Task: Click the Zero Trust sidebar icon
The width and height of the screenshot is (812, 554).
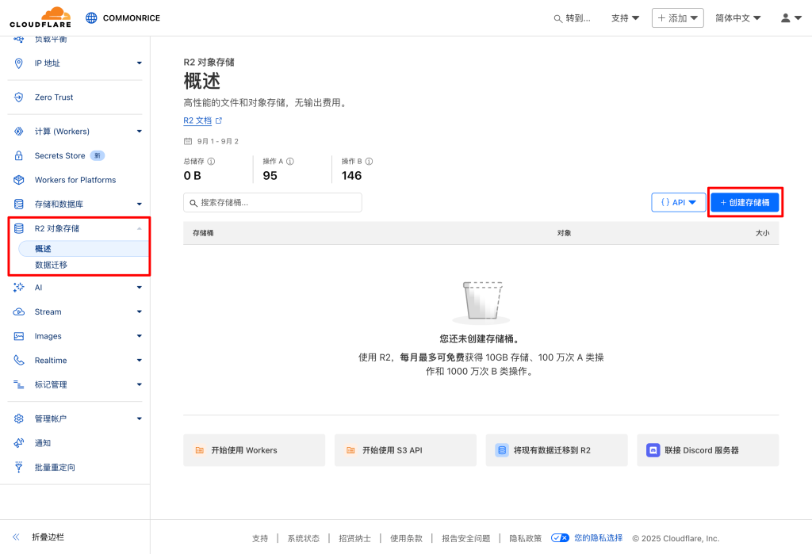Action: click(x=19, y=97)
